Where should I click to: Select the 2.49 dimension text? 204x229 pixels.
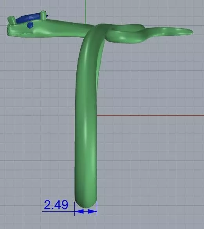56,205
